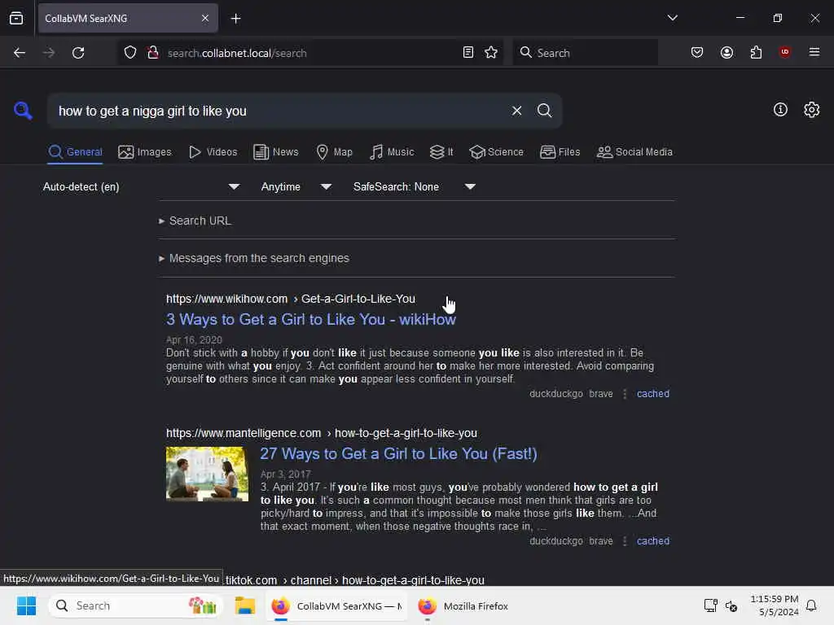This screenshot has width=834, height=625.
Task: Switch to the Files category tab
Action: click(x=560, y=152)
